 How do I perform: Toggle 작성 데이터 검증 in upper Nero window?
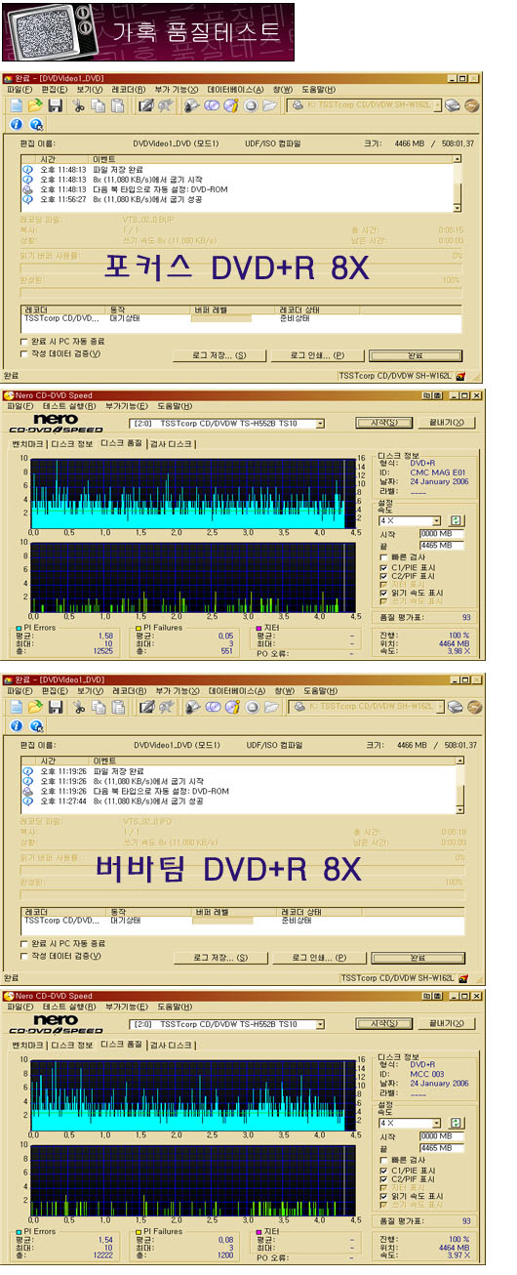pos(24,354)
